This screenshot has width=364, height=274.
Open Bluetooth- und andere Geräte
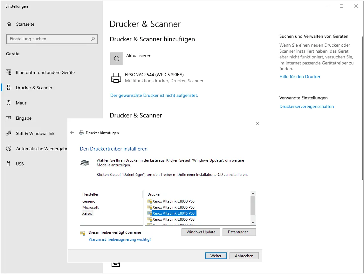[x=45, y=72]
